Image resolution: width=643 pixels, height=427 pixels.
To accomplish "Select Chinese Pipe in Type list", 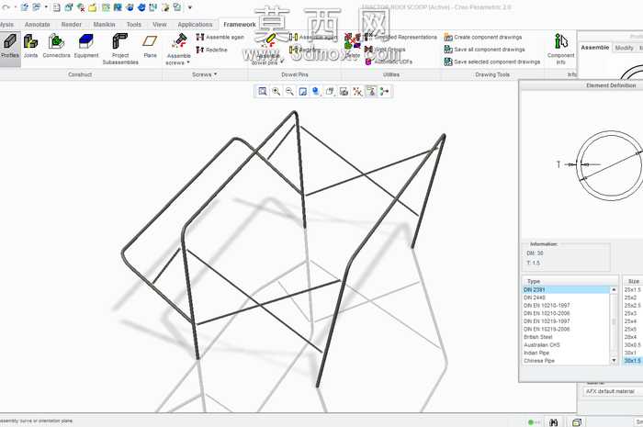I will [566, 361].
